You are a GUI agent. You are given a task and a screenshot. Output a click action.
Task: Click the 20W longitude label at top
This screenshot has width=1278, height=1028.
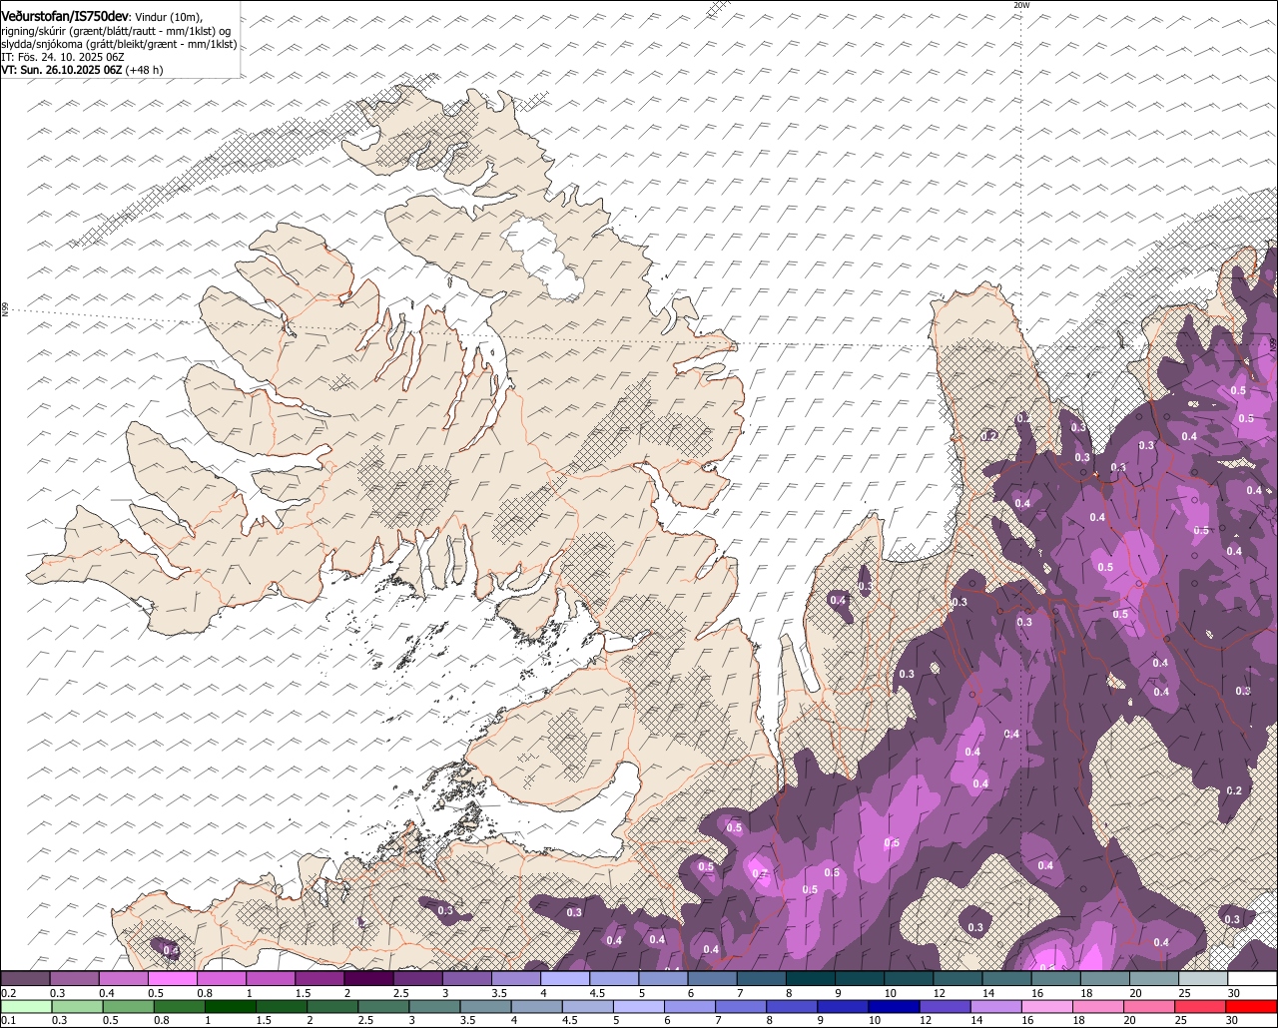[1020, 5]
